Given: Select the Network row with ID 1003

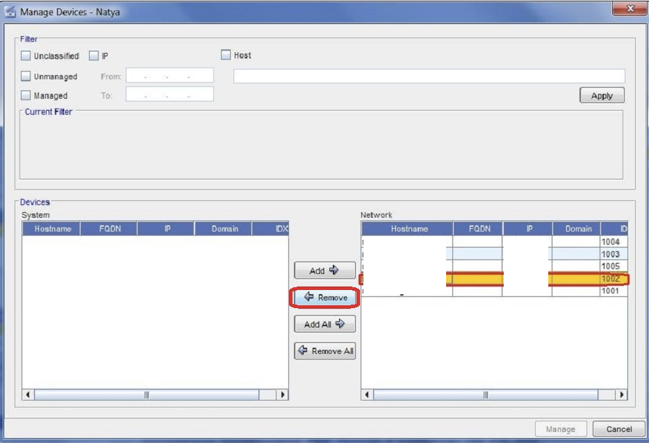Looking at the screenshot, I should click(x=495, y=254).
